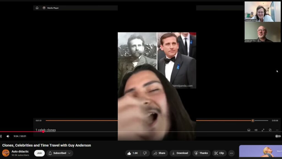282x159 pixels.
Task: Toggle YouTube autoplay switch
Action: coord(278,136)
